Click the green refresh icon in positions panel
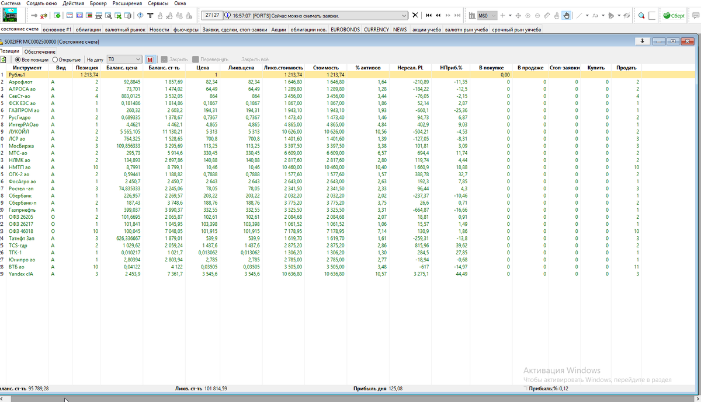 [x=4, y=60]
